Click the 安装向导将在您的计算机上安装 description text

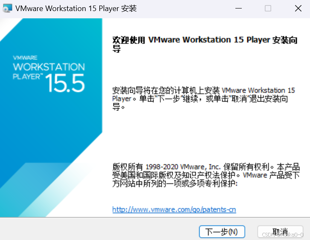pyautogui.click(x=203, y=99)
